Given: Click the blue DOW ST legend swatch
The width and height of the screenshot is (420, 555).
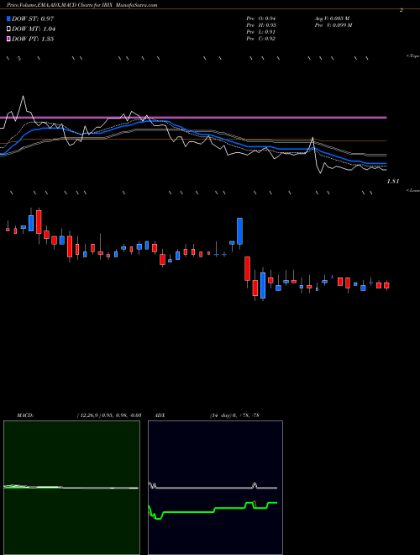Looking at the screenshot, I should tap(8, 18).
